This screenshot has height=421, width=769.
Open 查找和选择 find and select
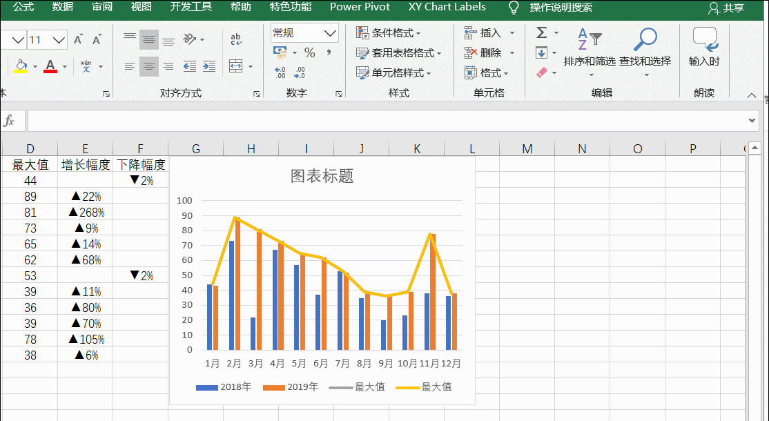click(645, 52)
